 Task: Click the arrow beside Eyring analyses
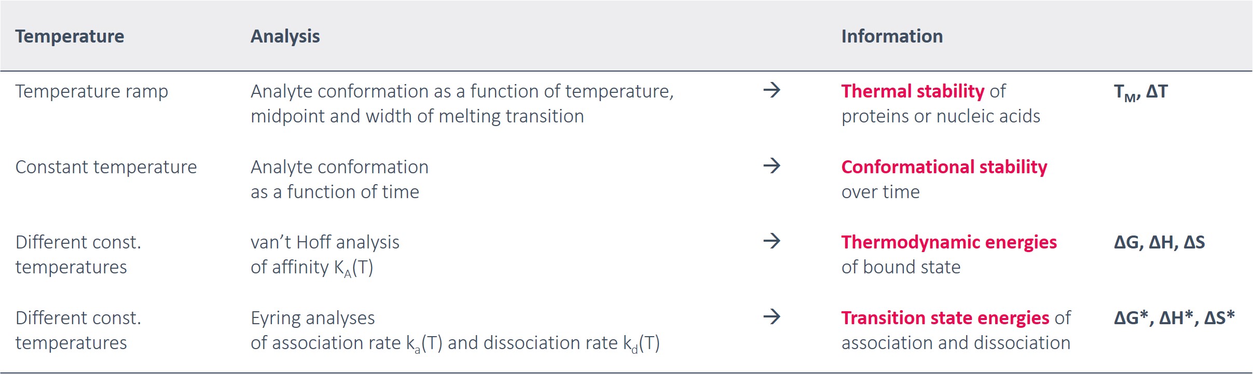coord(772,316)
